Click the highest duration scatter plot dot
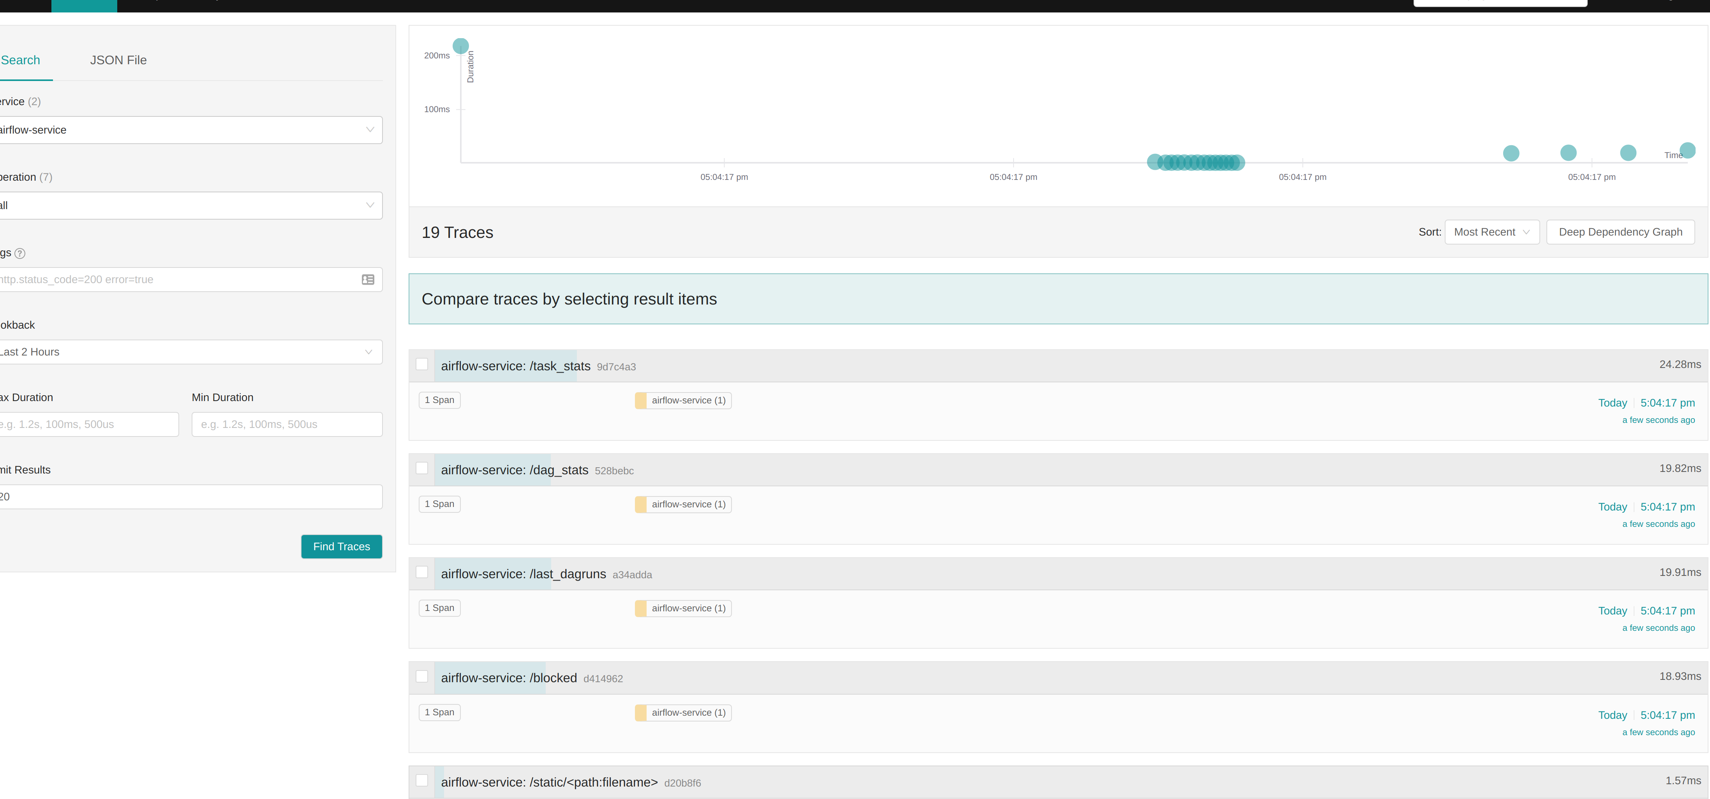The width and height of the screenshot is (1710, 799). click(460, 46)
